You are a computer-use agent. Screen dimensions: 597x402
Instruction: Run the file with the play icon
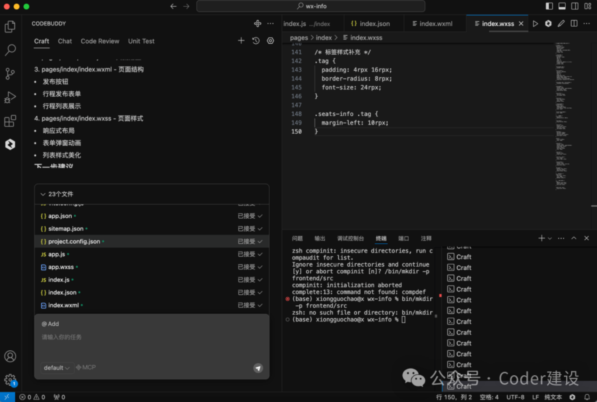(x=535, y=24)
